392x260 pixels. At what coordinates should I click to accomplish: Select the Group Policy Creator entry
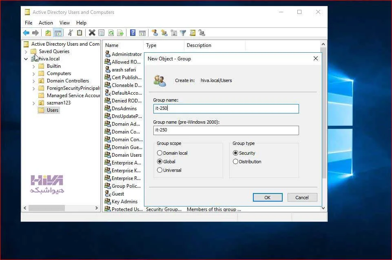[123, 186]
